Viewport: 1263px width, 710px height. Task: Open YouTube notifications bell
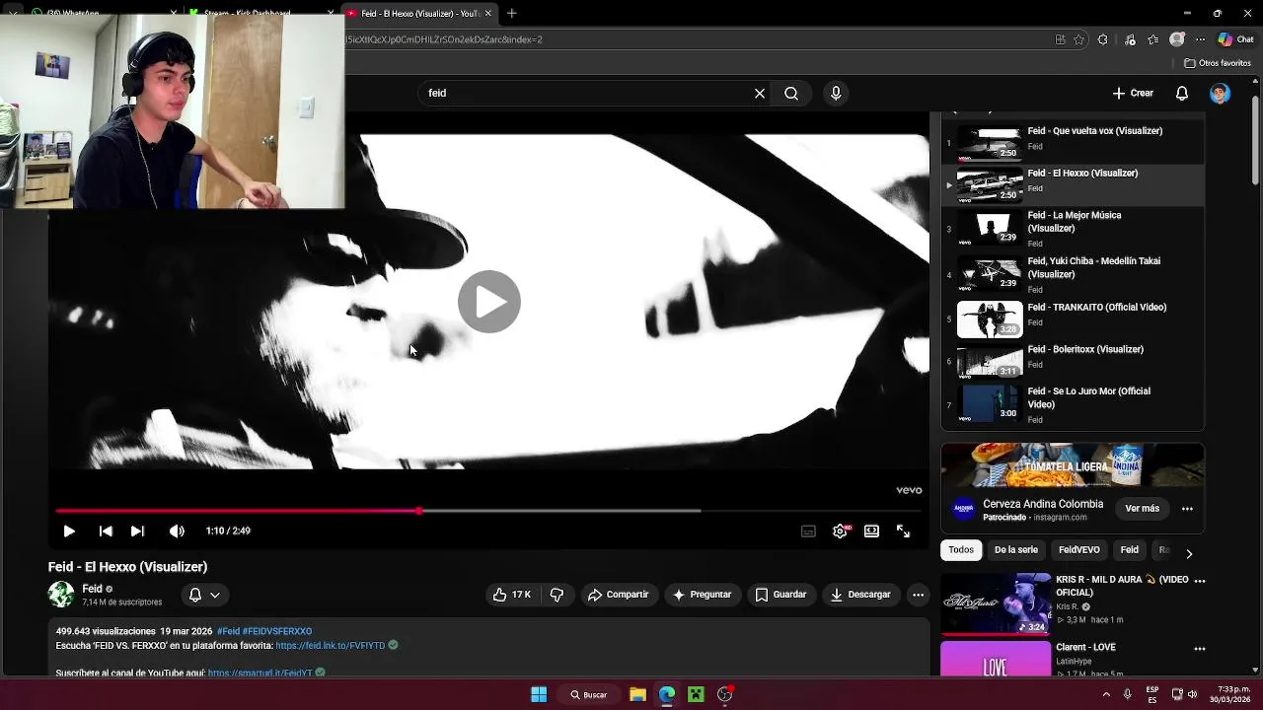tap(1182, 93)
